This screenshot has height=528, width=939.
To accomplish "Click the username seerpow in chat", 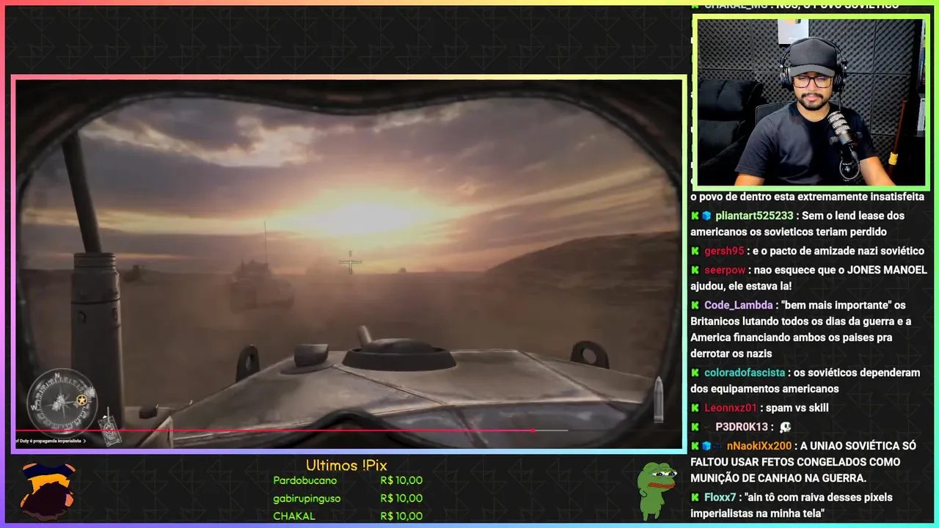I will (725, 270).
